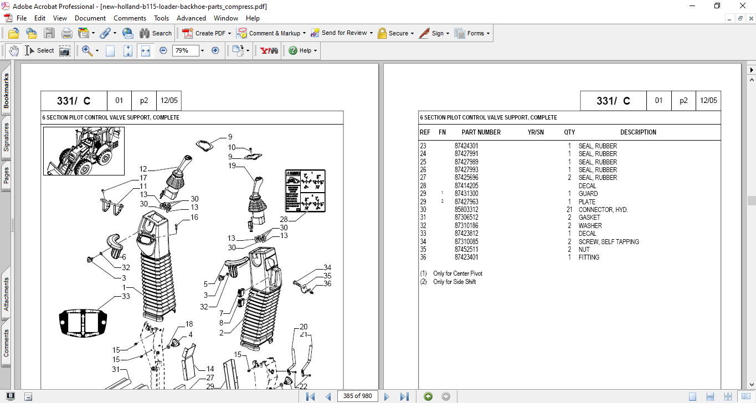Toggle the Bookmarks side panel
756x403 pixels.
6,91
